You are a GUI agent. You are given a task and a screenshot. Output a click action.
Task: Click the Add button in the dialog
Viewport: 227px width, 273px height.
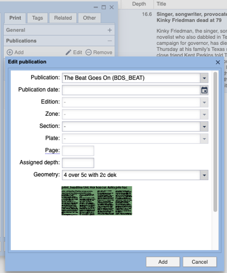pyautogui.click(x=163, y=262)
